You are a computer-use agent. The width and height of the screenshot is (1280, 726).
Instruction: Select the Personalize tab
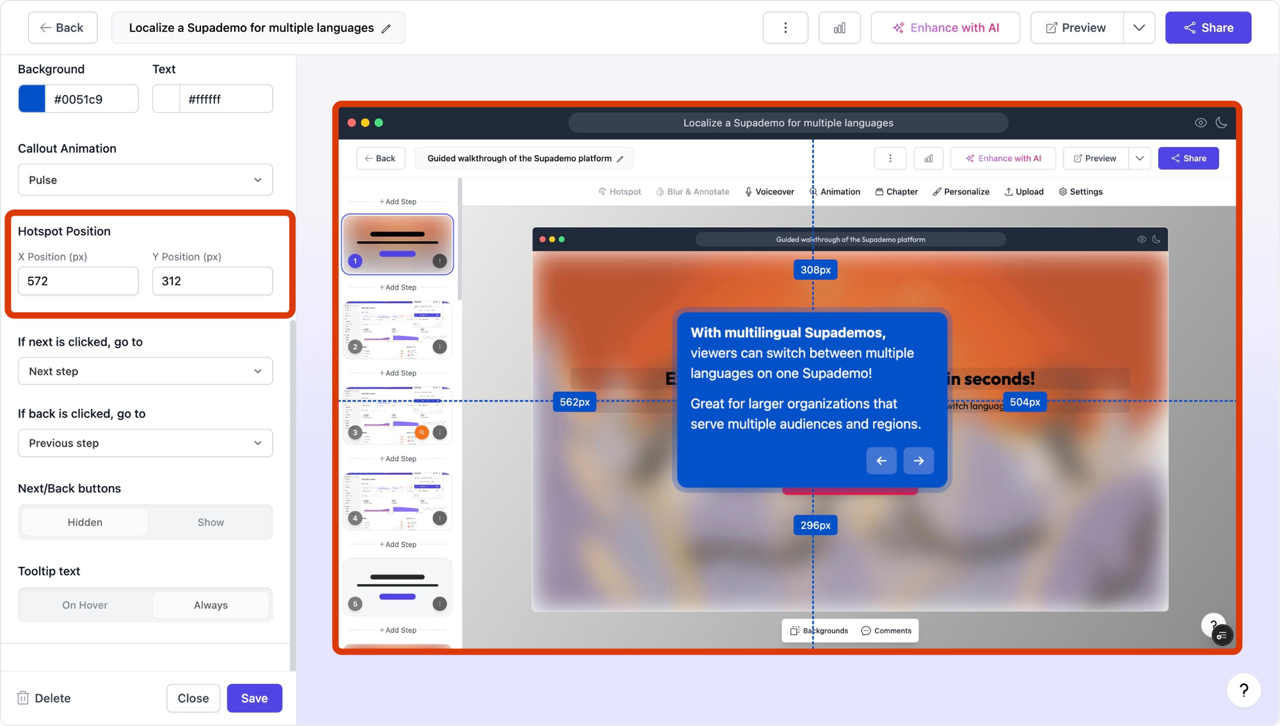point(961,191)
